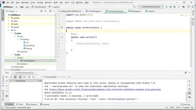Open the Problems tool window
Image resolution: width=196 pixels, height=110 pixels.
[32, 104]
